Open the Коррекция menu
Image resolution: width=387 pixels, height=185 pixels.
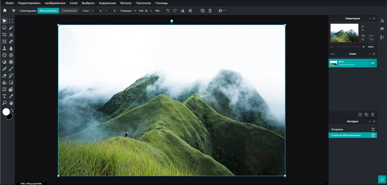107,3
